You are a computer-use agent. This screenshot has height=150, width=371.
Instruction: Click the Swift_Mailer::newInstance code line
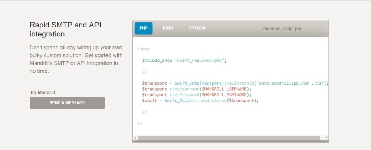click(200, 100)
